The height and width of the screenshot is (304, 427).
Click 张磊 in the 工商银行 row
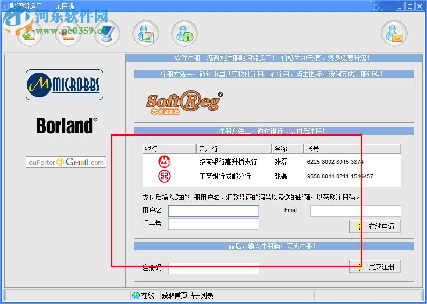(281, 176)
